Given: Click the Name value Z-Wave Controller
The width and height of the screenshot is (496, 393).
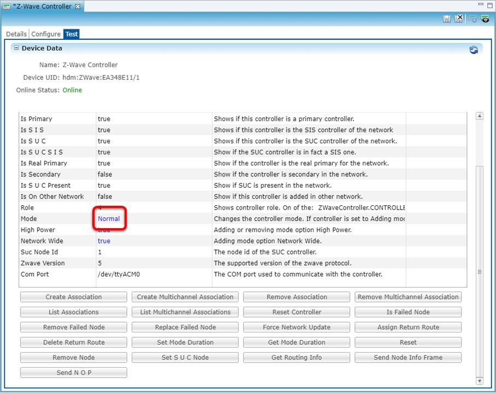Looking at the screenshot, I should pos(90,65).
